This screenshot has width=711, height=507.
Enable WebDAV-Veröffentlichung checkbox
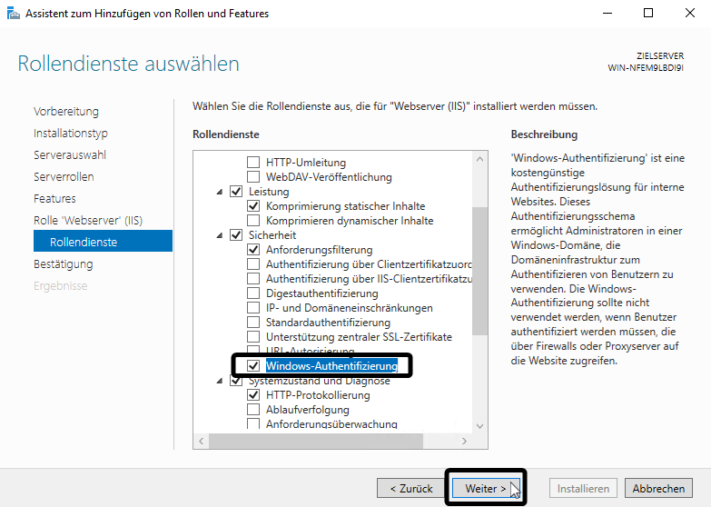point(253,177)
